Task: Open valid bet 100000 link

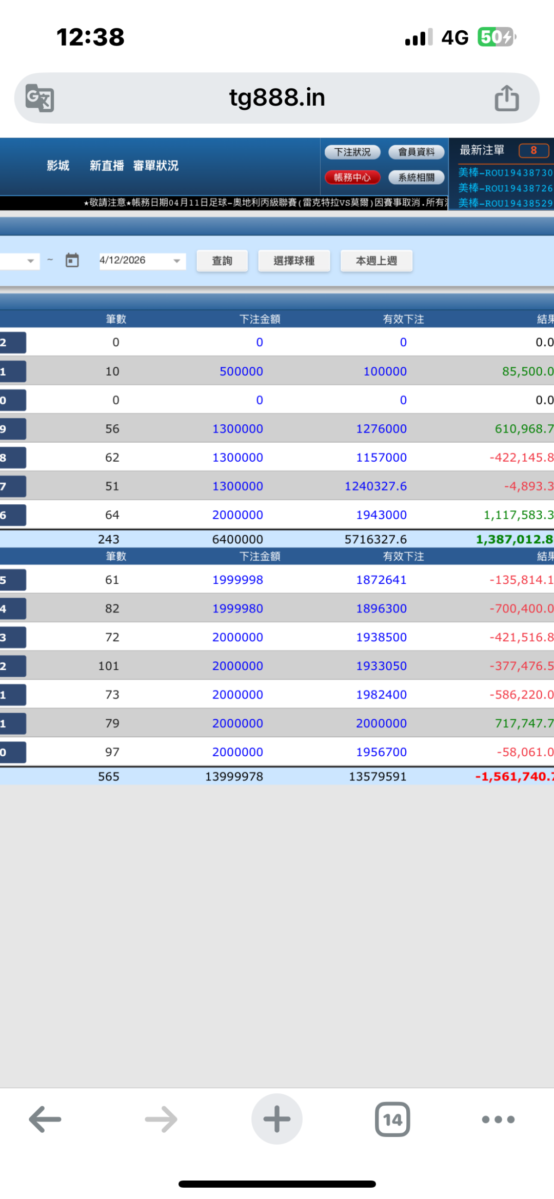Action: [x=385, y=371]
